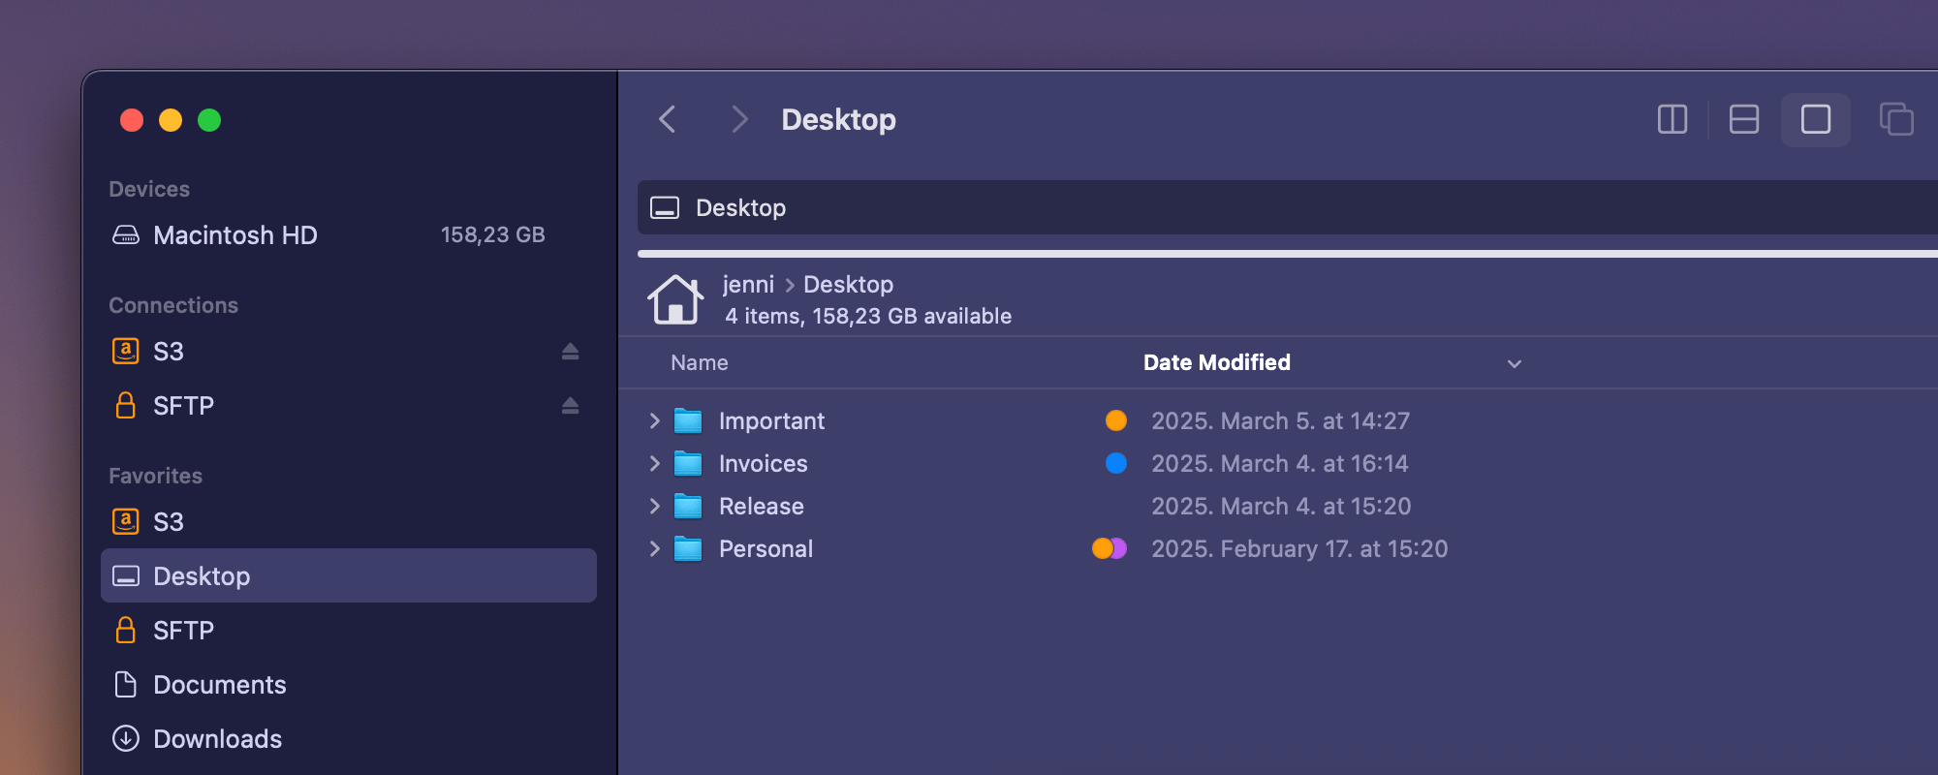
Task: Click the green zoom window button
Action: click(x=209, y=120)
